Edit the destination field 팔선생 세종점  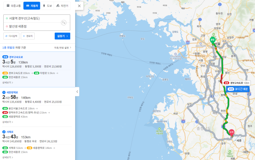33,26
